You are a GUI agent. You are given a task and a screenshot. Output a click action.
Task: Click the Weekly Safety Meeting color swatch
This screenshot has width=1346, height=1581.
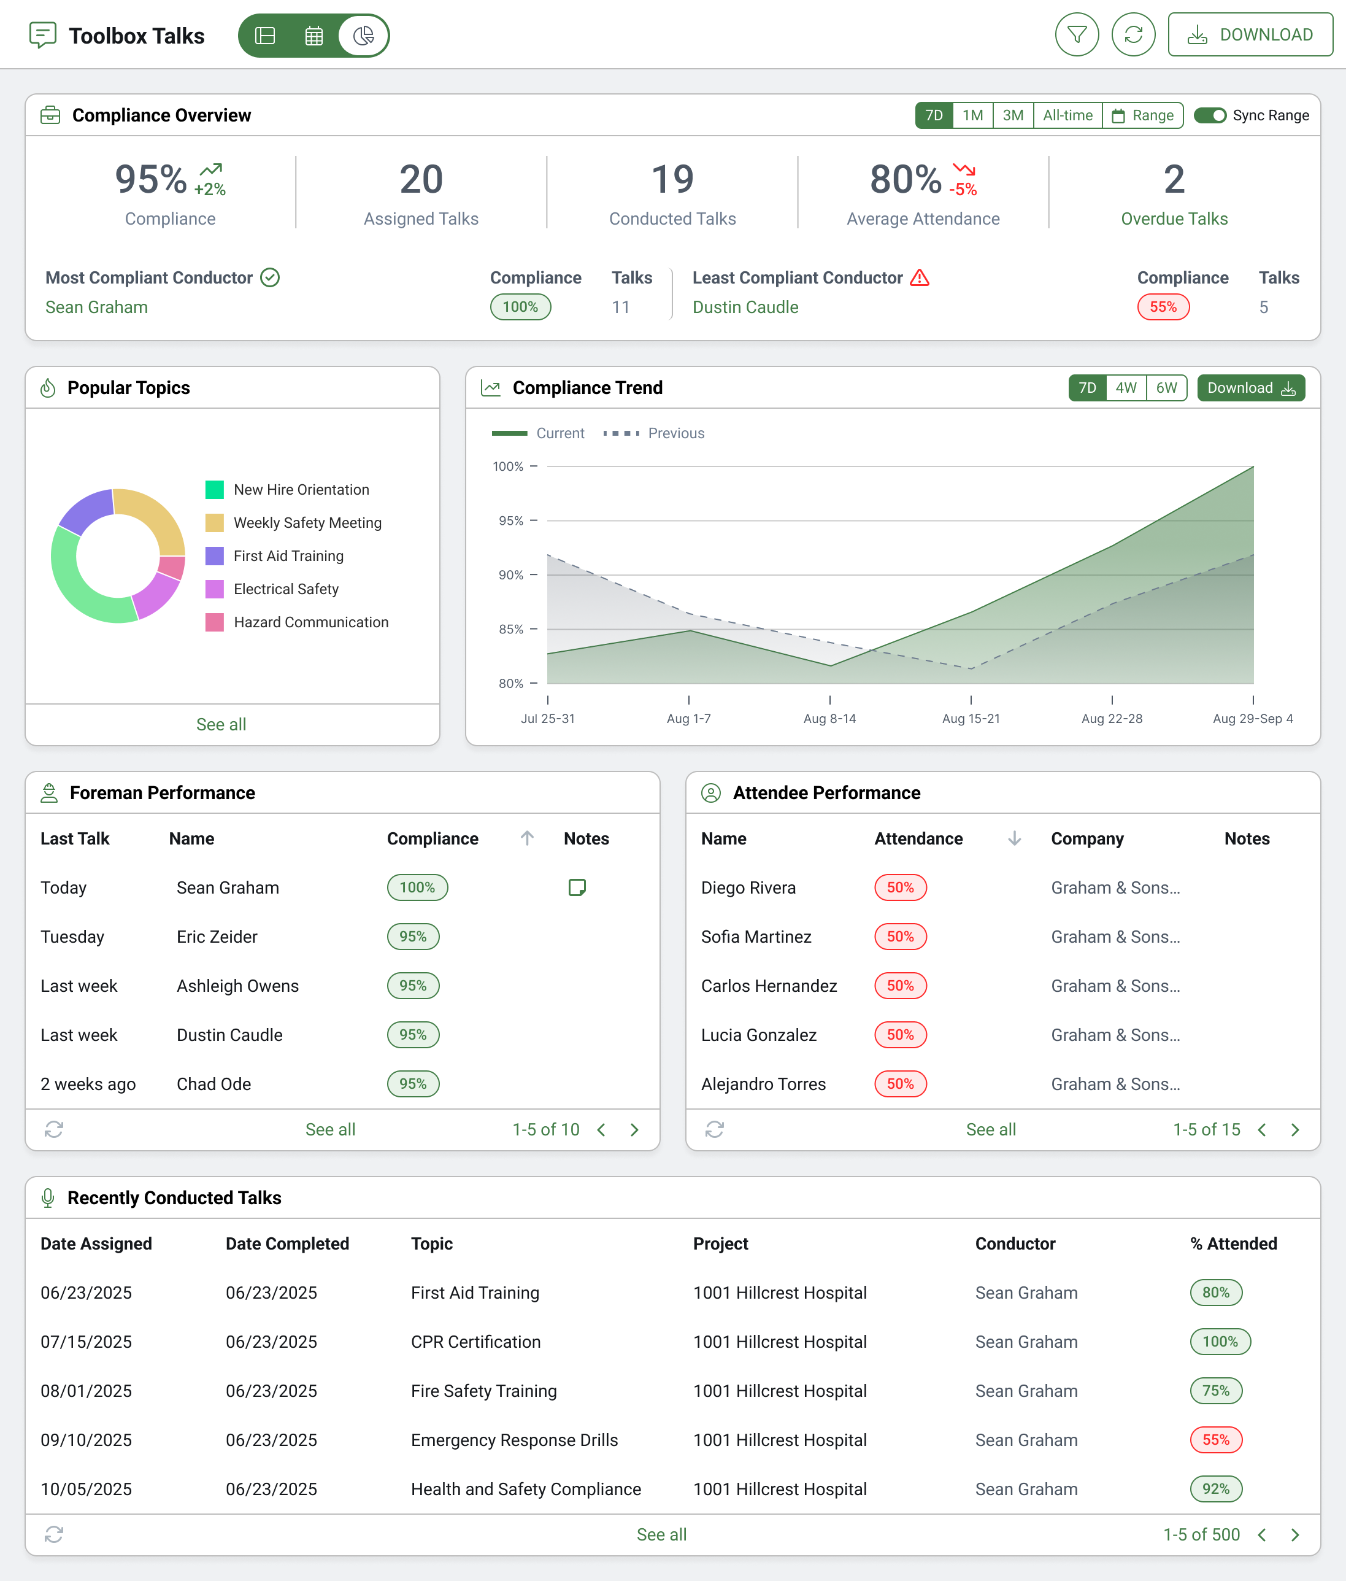(214, 523)
